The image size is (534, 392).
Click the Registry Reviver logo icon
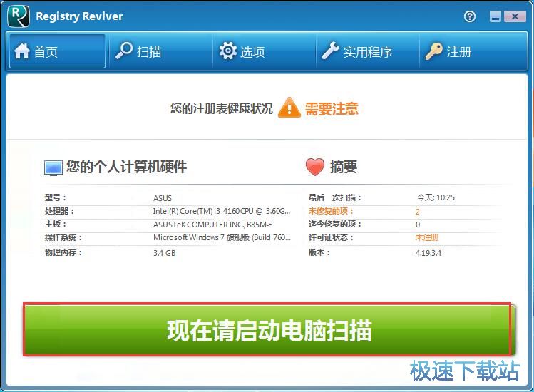[19, 16]
